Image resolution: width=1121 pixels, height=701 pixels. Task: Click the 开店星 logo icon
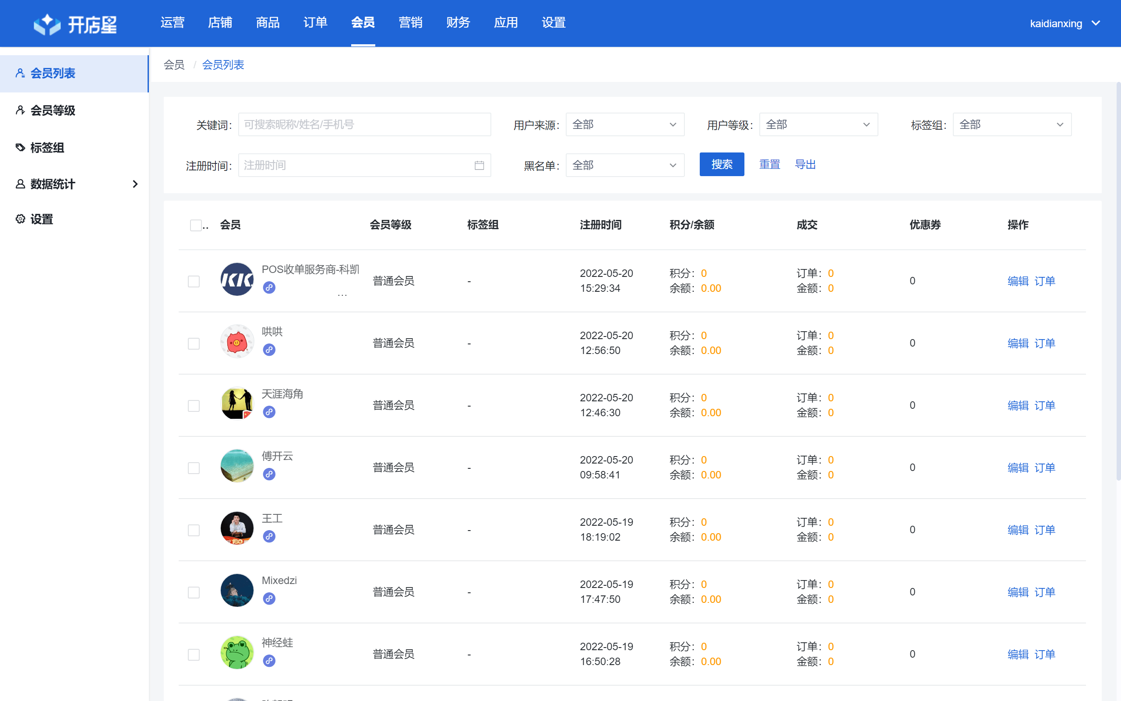(47, 24)
